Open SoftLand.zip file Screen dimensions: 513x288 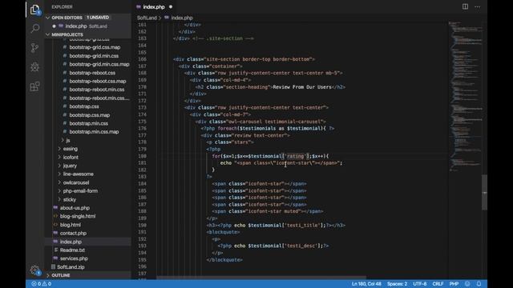[71, 267]
